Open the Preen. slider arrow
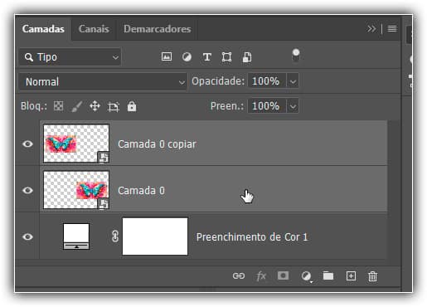This screenshot has height=307, width=427. 293,106
